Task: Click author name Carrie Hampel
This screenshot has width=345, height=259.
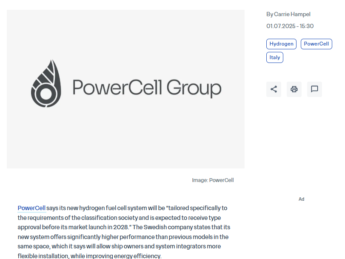Action: 292,14
